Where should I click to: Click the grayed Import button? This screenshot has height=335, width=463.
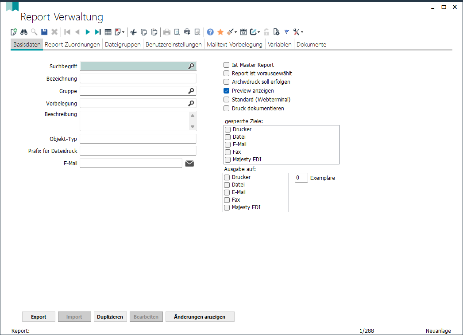tap(74, 317)
